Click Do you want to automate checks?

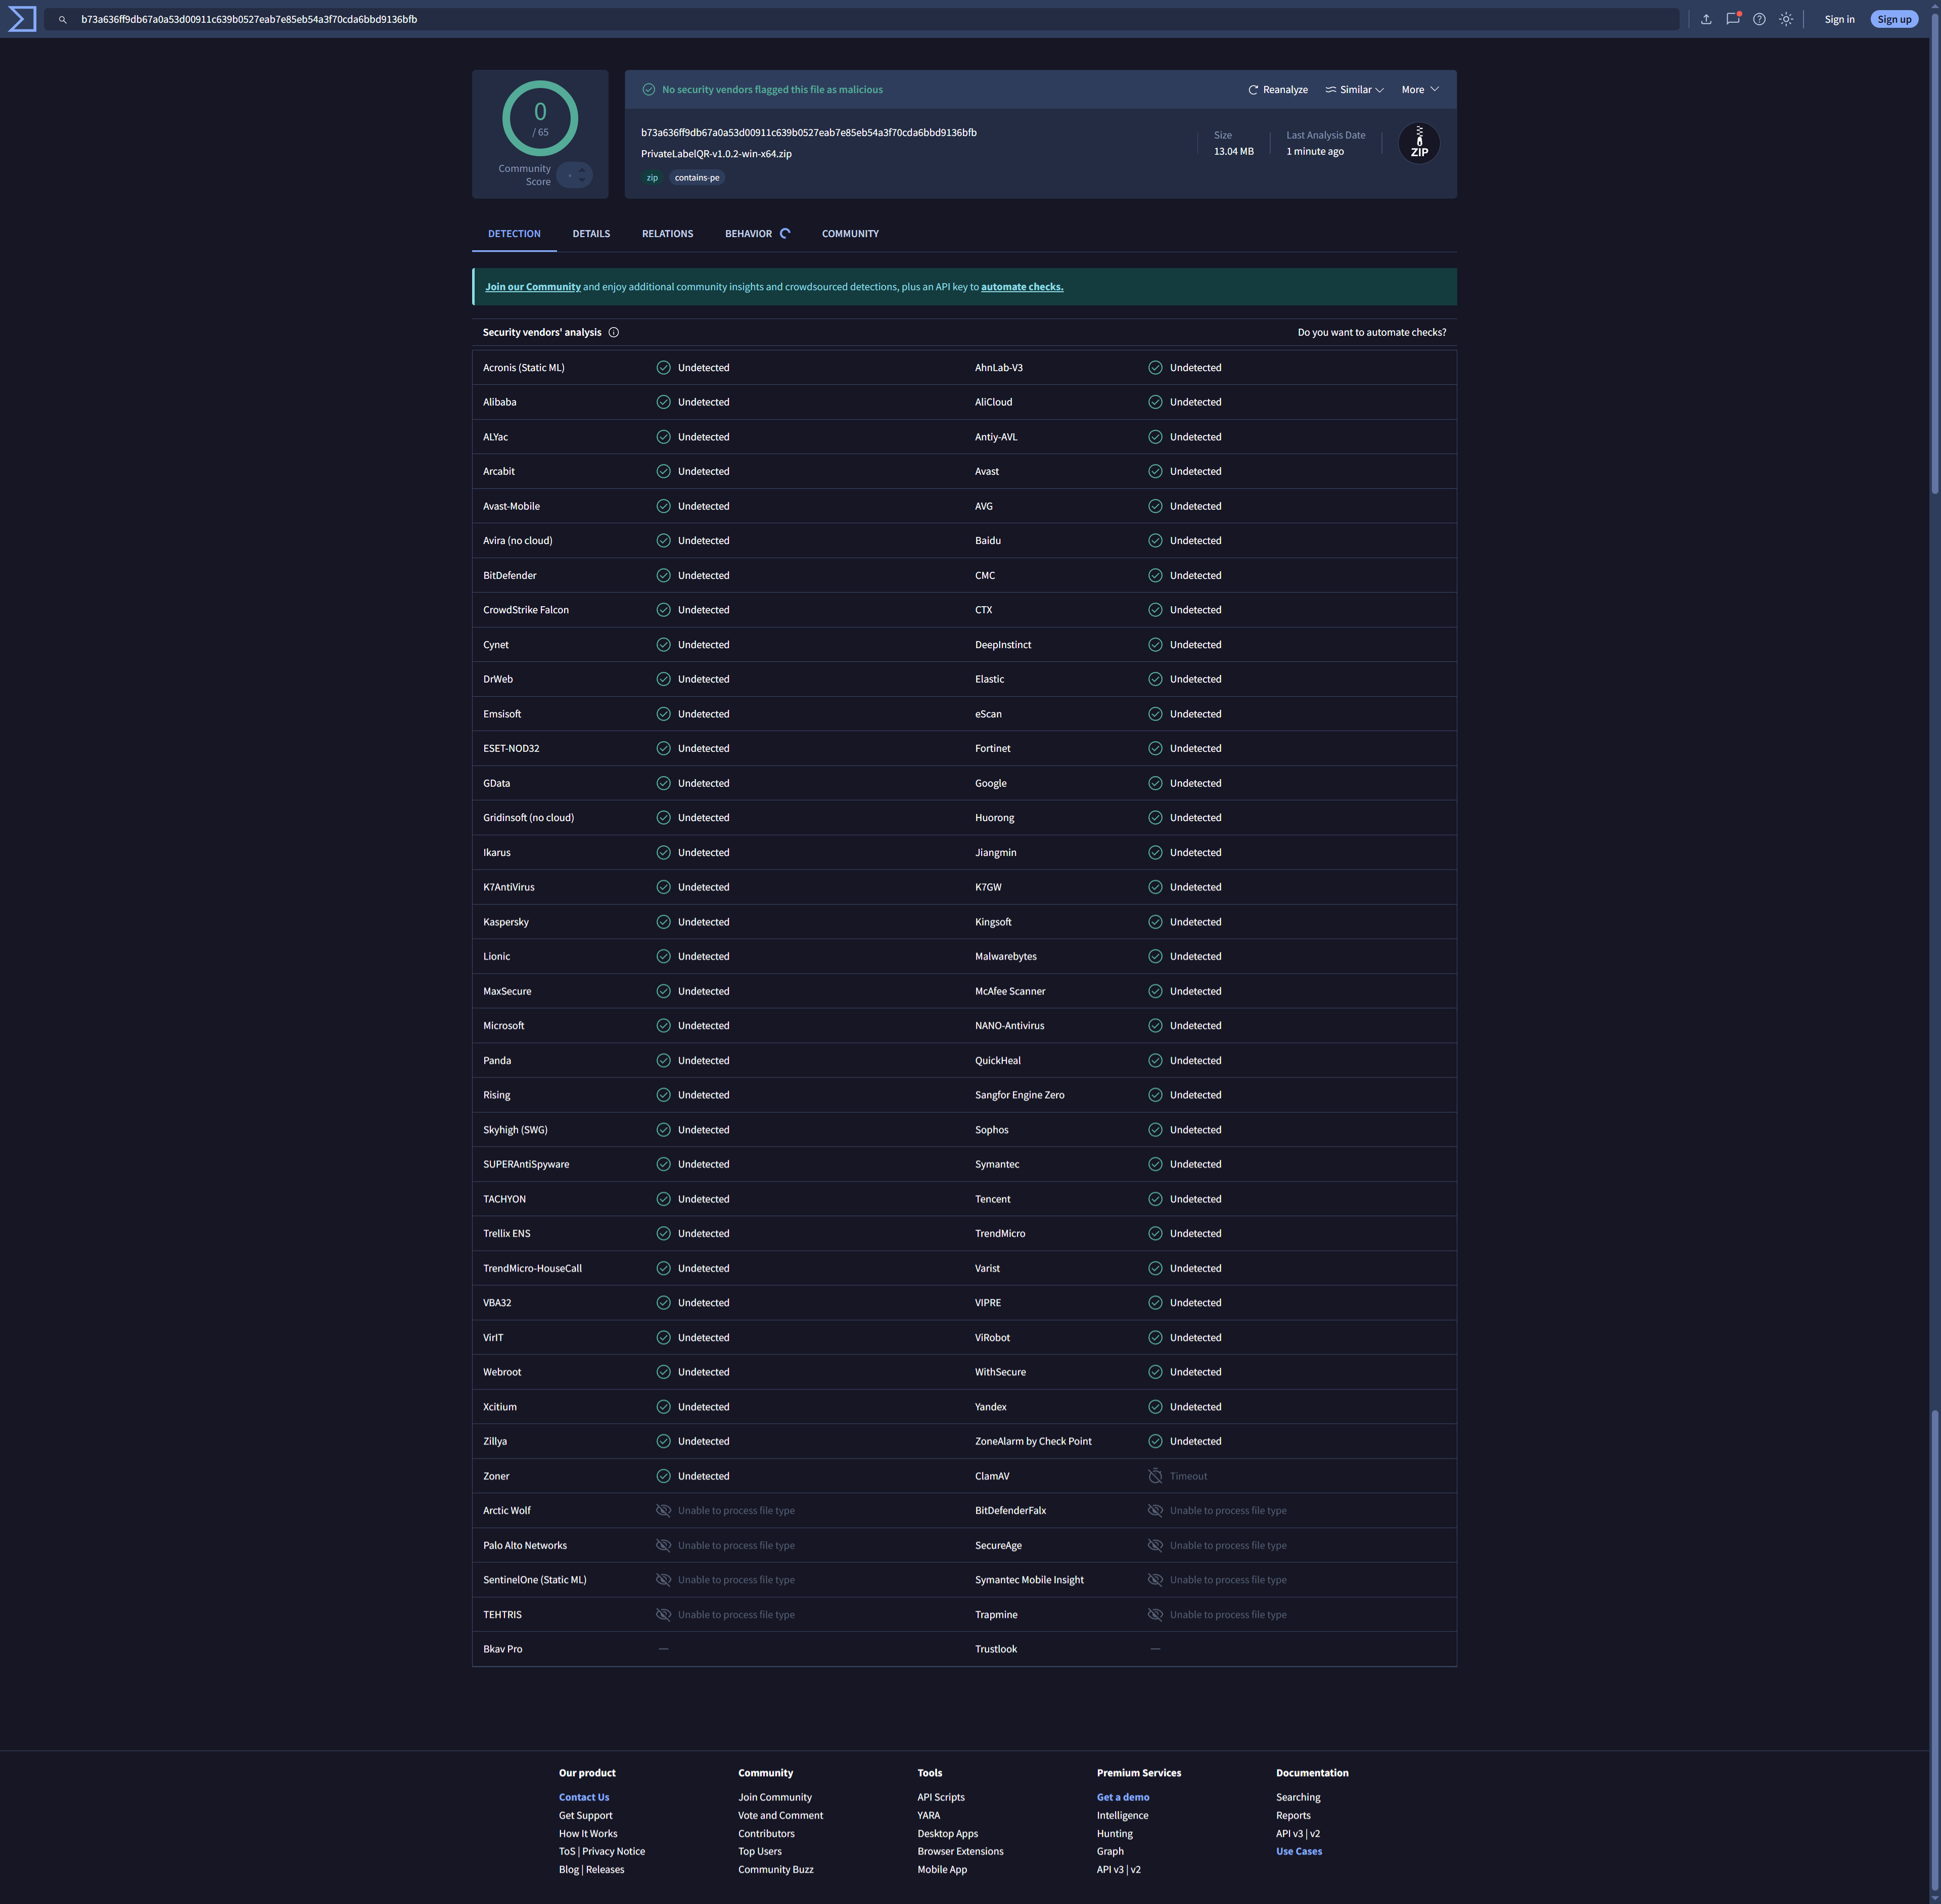(x=1371, y=332)
